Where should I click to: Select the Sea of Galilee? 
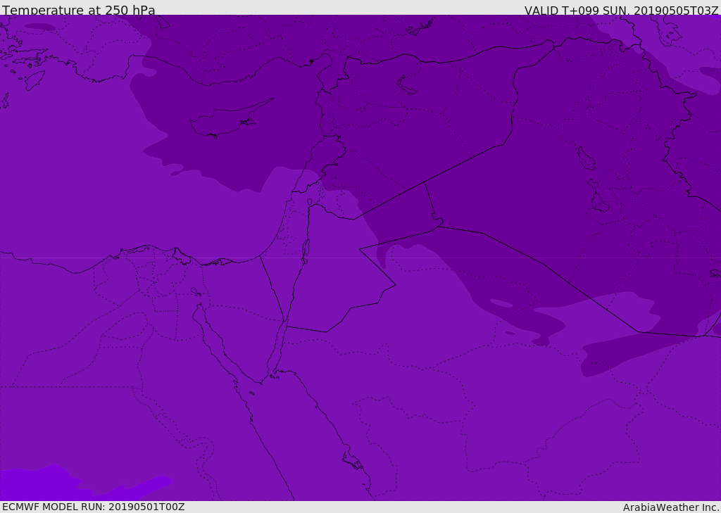(309, 203)
